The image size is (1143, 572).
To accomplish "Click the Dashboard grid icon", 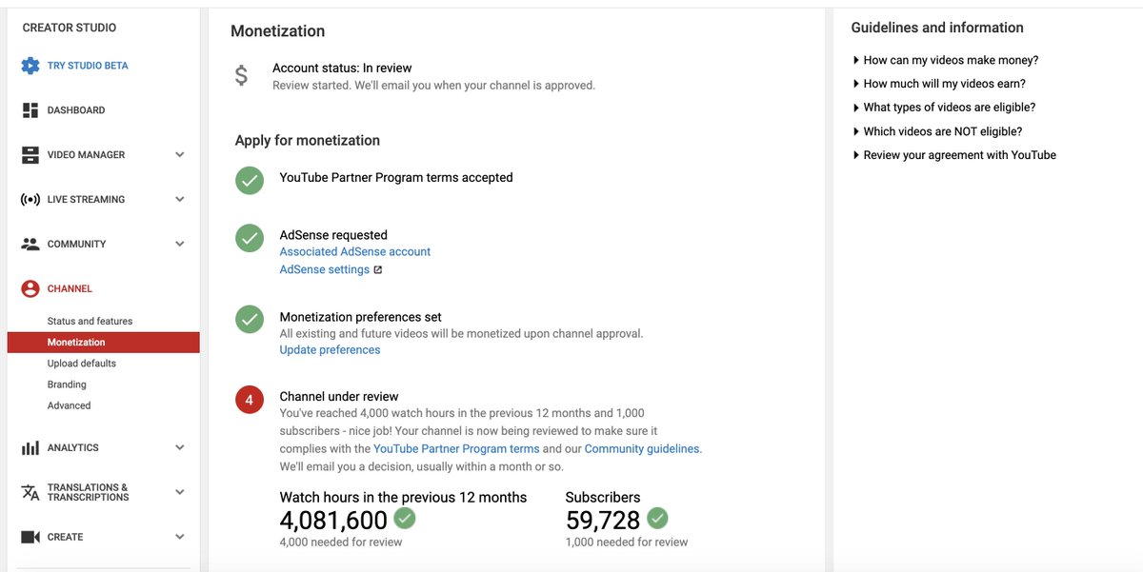I will click(30, 110).
